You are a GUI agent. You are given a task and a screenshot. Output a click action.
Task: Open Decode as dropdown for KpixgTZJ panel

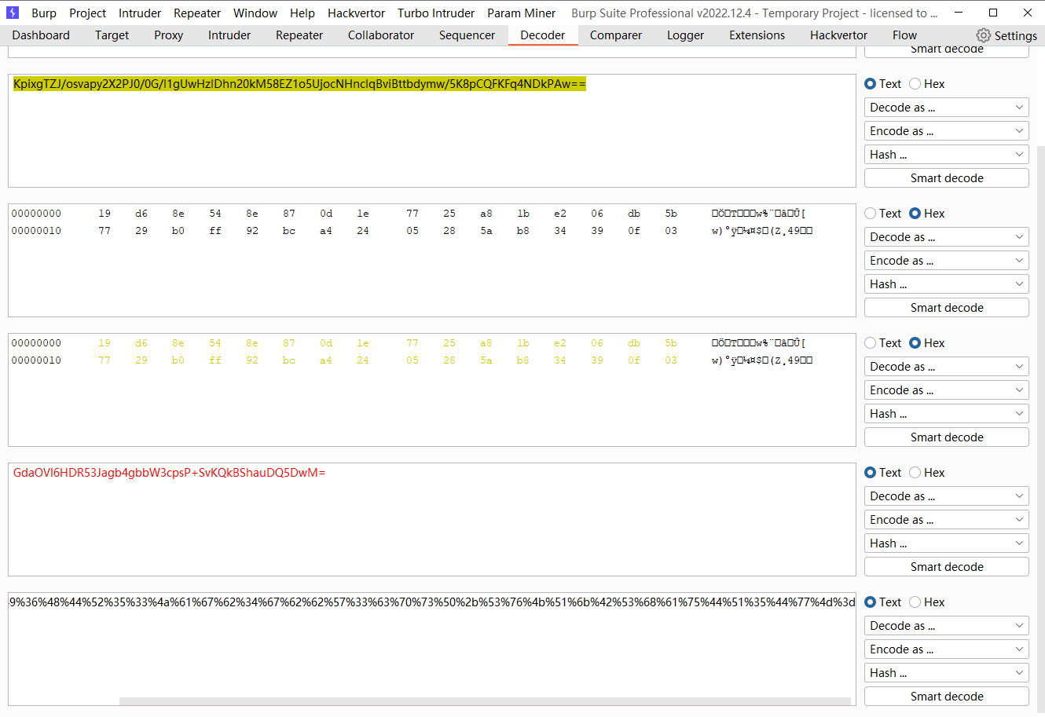point(947,108)
